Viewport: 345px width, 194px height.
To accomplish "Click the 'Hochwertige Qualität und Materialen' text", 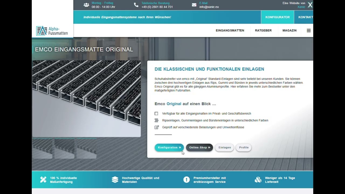I will [140, 180].
